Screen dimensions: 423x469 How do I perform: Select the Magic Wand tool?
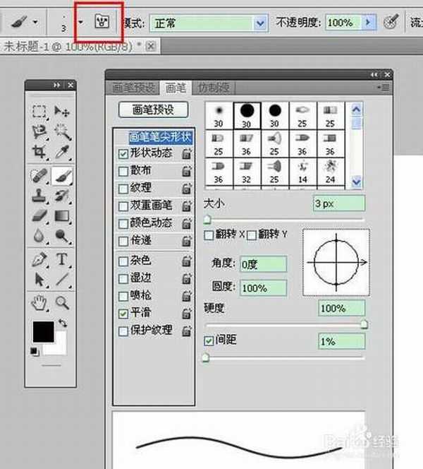pyautogui.click(x=62, y=131)
